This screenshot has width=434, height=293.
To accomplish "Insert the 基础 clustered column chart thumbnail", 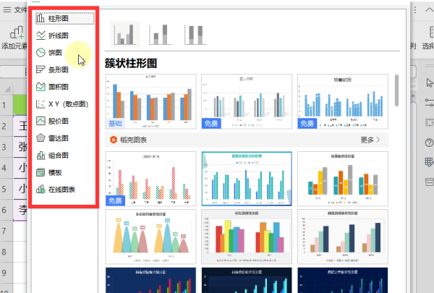I will tap(150, 101).
